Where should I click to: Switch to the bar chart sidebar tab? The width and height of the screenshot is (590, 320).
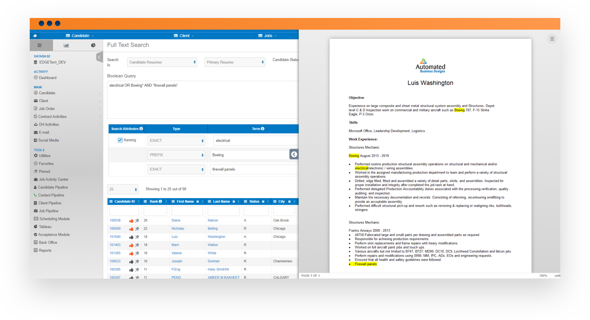pos(66,45)
